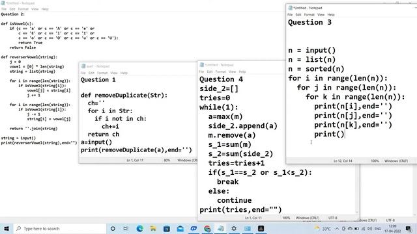Open Edit menu in Question 4 Notepad

[x=210, y=71]
